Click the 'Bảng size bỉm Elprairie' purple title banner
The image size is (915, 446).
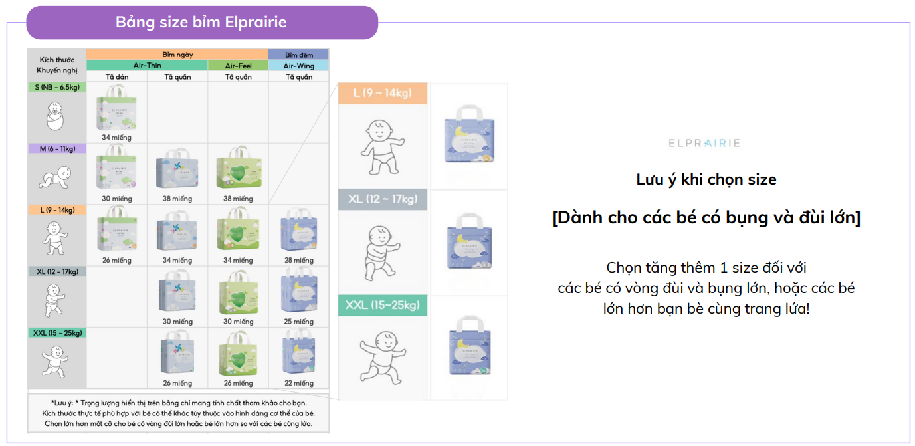tap(201, 23)
